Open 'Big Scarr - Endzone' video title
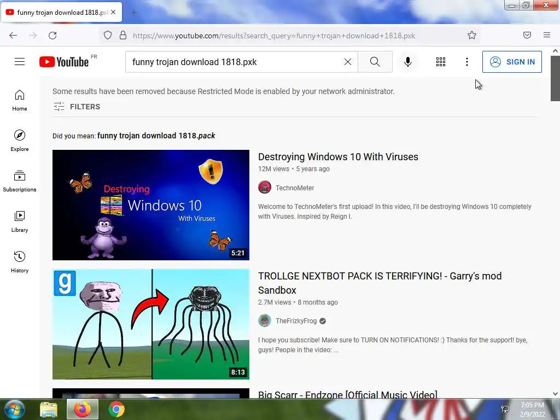Viewport: 560px width, 420px height. [x=347, y=394]
